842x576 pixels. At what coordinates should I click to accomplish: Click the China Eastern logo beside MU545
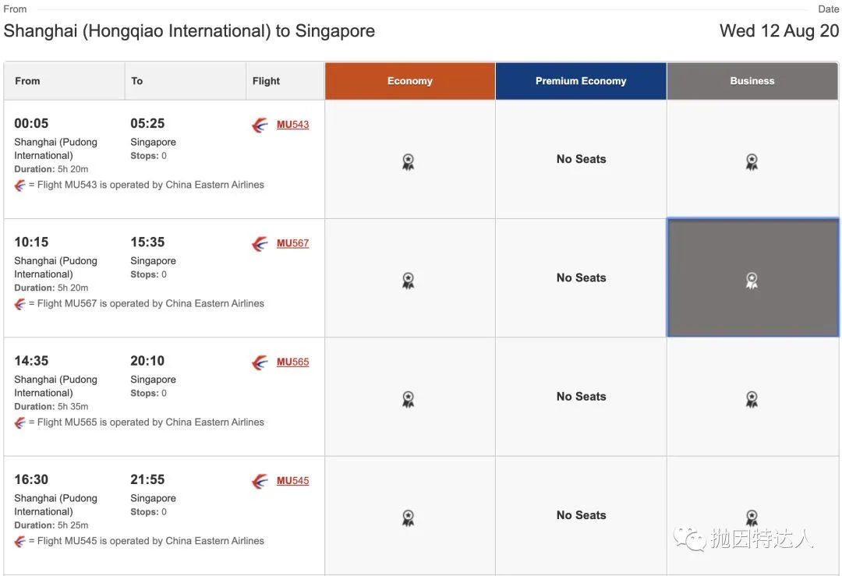(260, 480)
